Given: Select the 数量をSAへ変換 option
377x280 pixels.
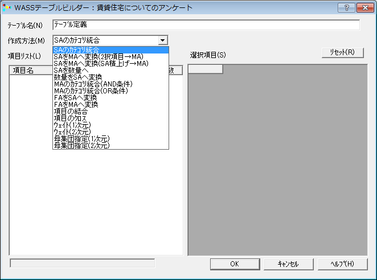Looking at the screenshot, I should 110,77.
